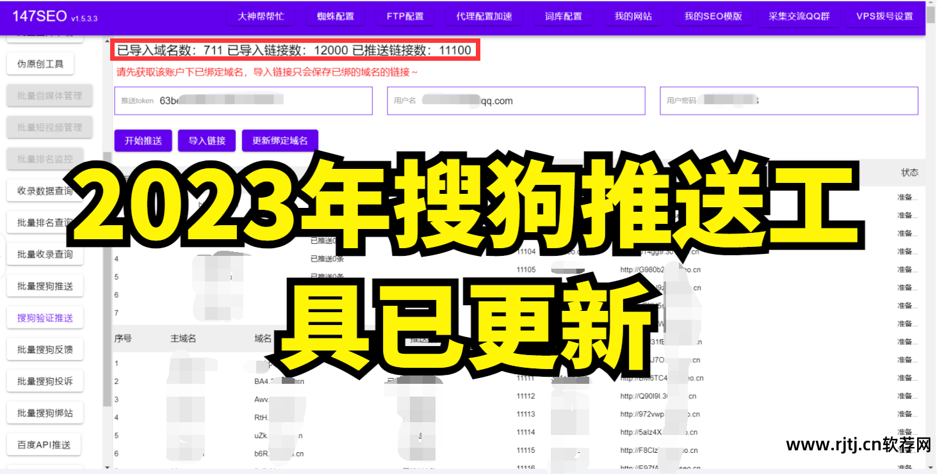Viewport: 937px width, 474px height.
Task: Click the 导入链接 button
Action: pos(207,141)
